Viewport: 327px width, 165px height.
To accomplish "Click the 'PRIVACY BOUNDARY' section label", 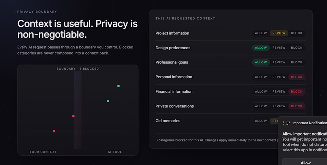I will point(37,12).
